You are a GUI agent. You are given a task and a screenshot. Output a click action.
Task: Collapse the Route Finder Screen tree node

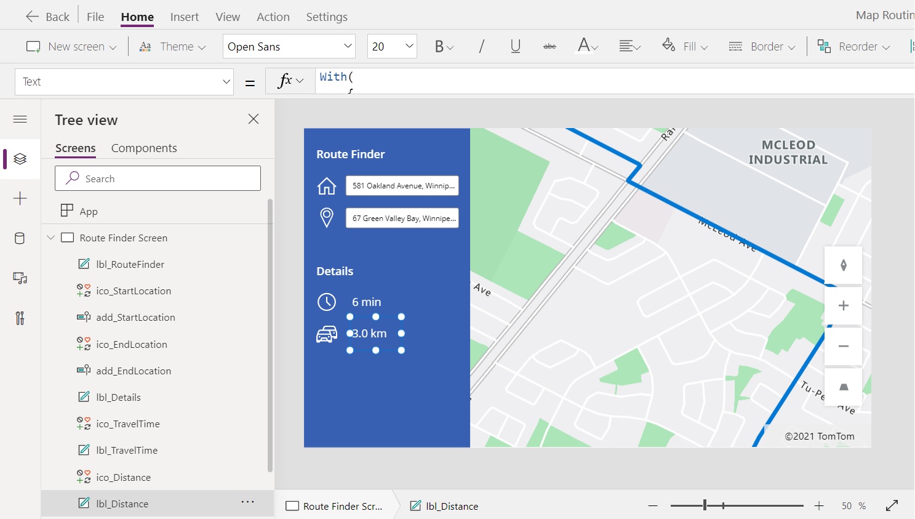coord(51,238)
